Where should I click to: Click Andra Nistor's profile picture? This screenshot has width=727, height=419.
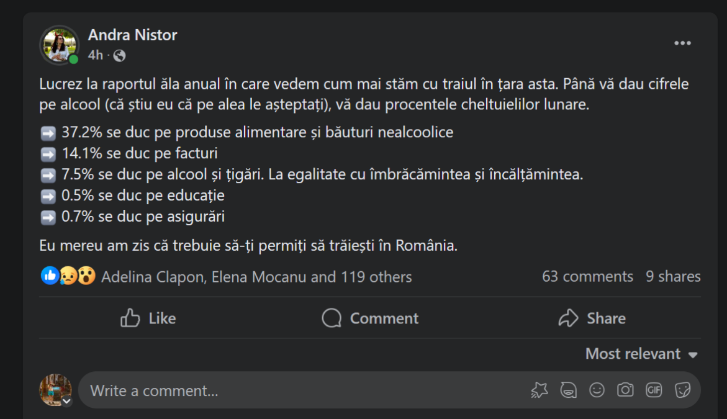click(x=59, y=45)
